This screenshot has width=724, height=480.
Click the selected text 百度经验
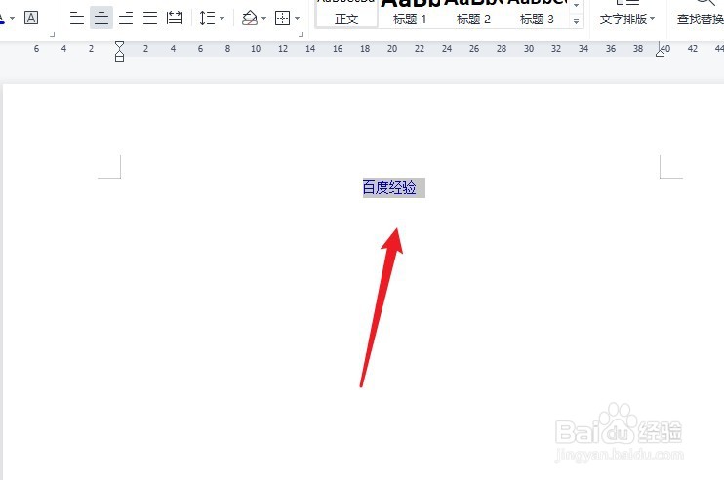(x=389, y=188)
